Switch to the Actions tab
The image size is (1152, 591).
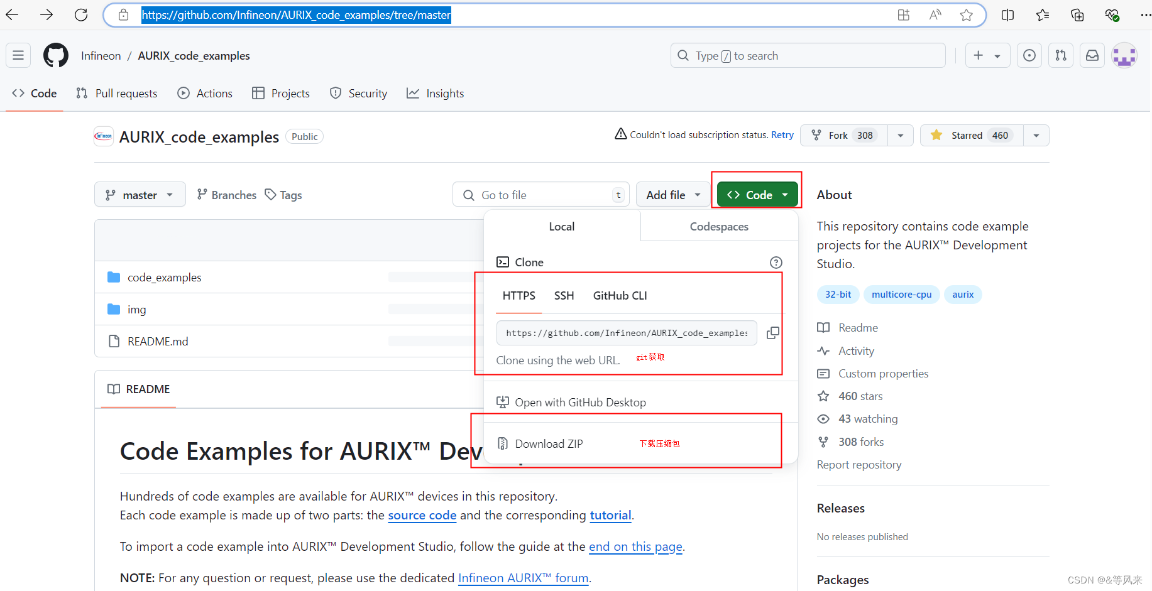point(205,93)
